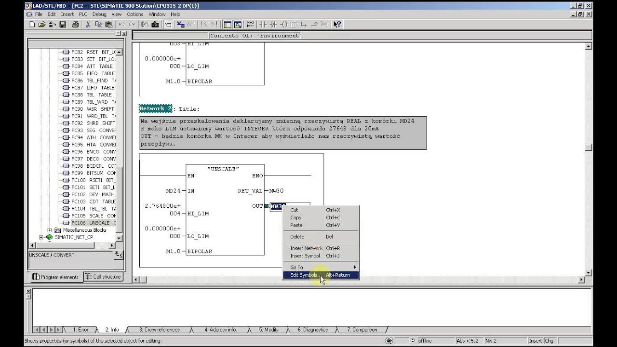Viewport: 617px width, 347px height.
Task: Select FC102 DEV in the tree
Action: (x=94, y=195)
